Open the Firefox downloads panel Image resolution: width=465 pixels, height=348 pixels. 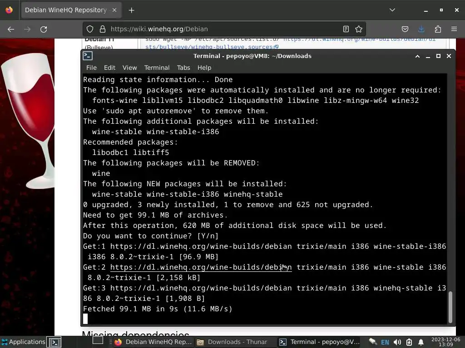(421, 29)
